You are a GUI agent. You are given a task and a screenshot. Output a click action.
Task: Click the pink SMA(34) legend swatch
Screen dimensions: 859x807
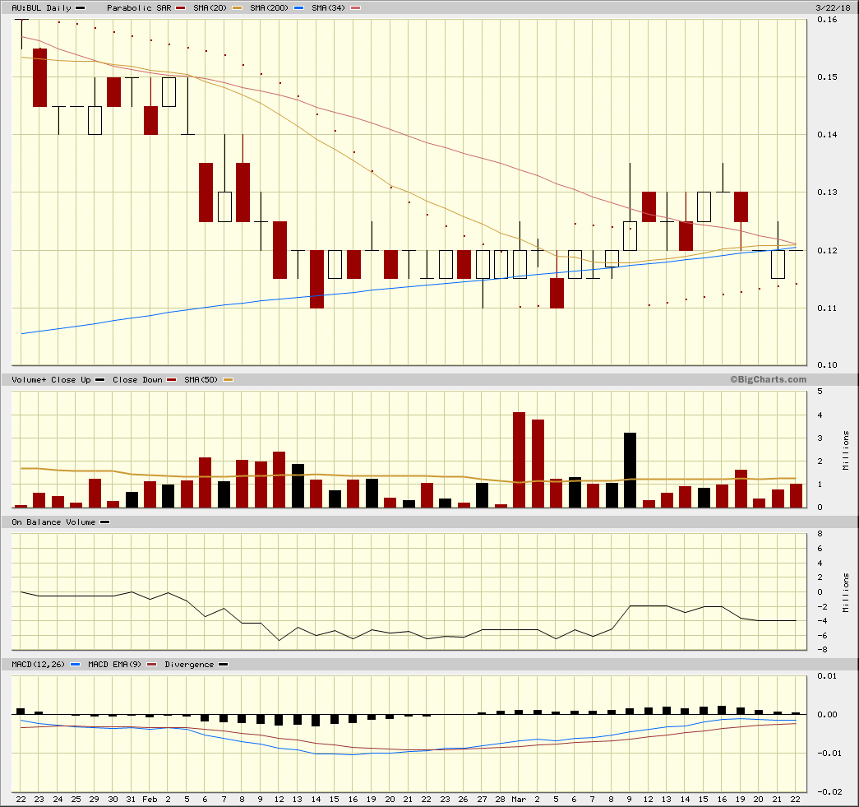[356, 8]
